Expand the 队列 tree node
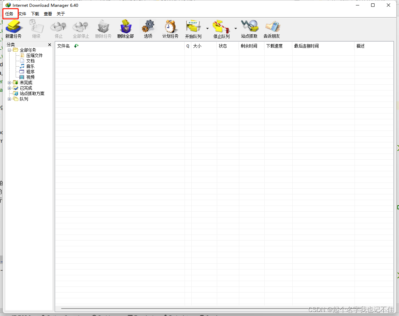The image size is (399, 316). (x=10, y=99)
